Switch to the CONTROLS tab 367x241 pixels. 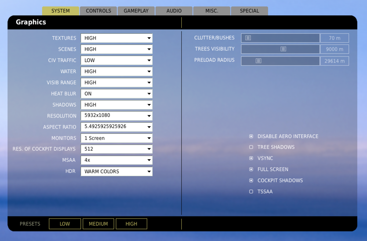click(98, 11)
